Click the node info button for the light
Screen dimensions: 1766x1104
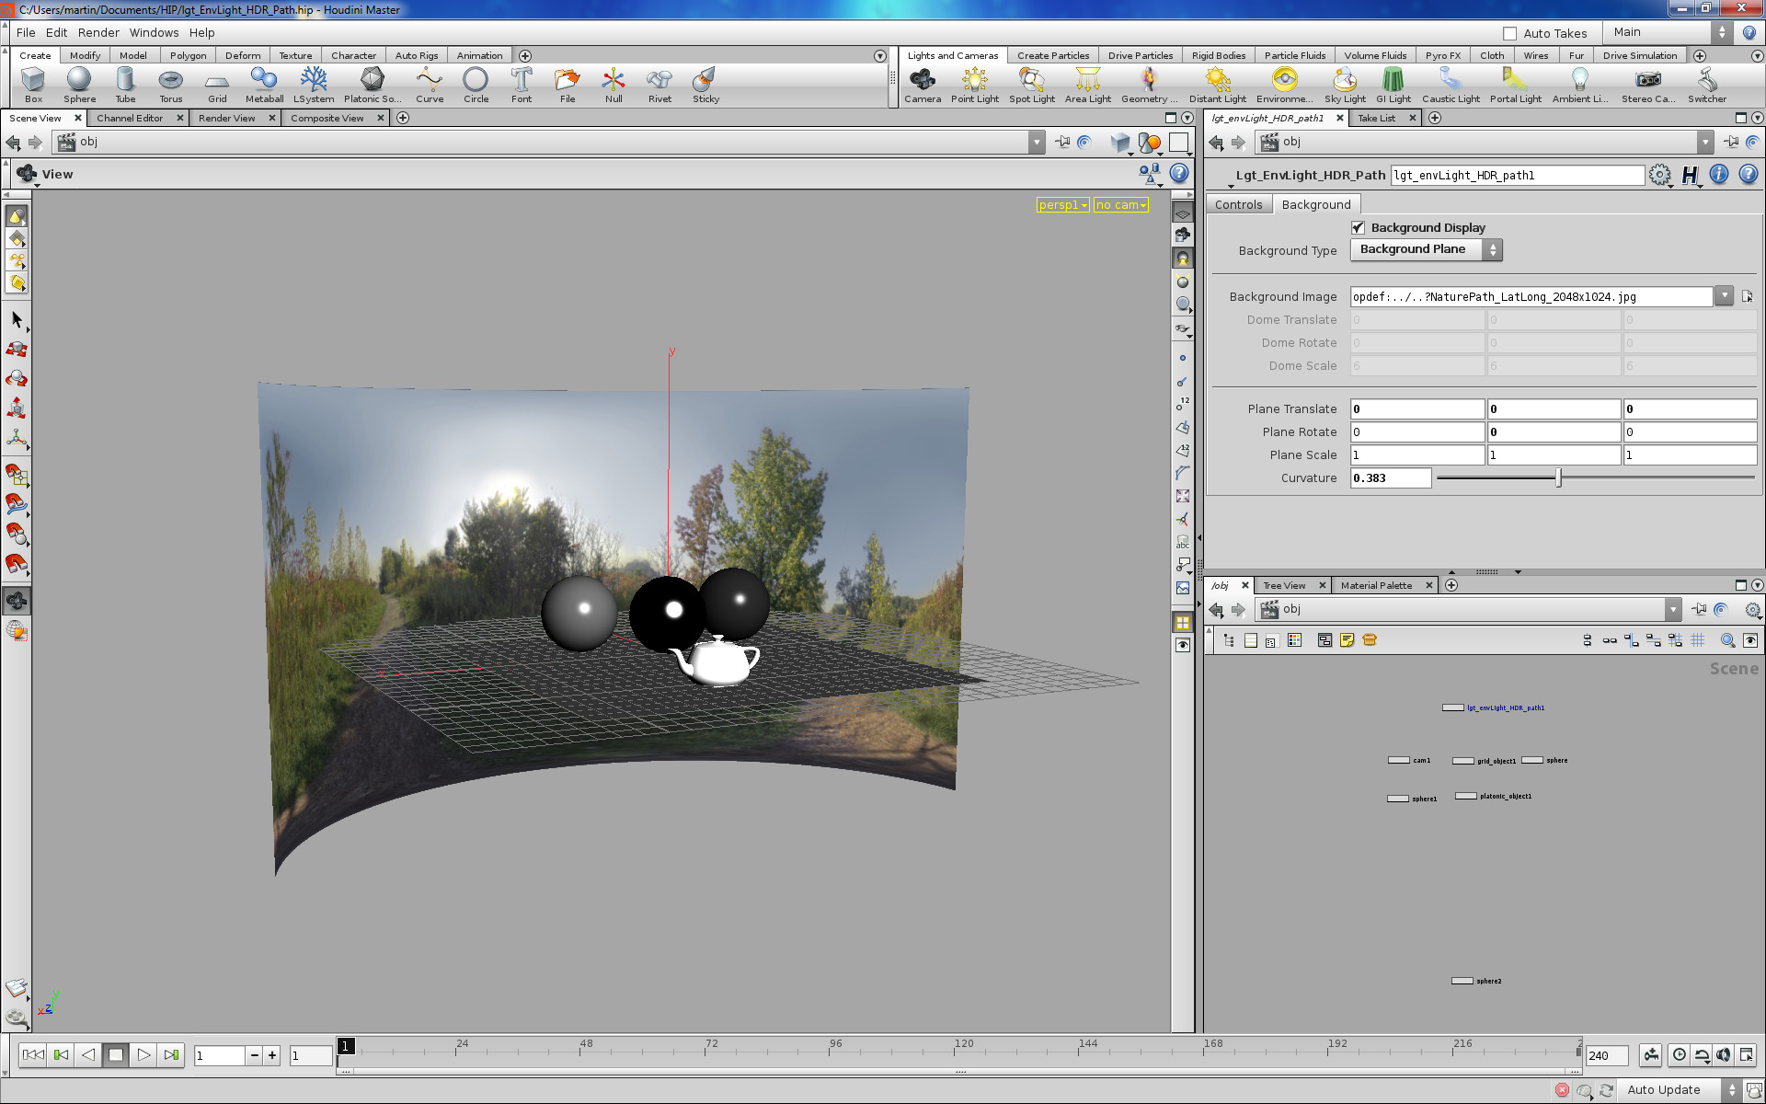(1718, 175)
